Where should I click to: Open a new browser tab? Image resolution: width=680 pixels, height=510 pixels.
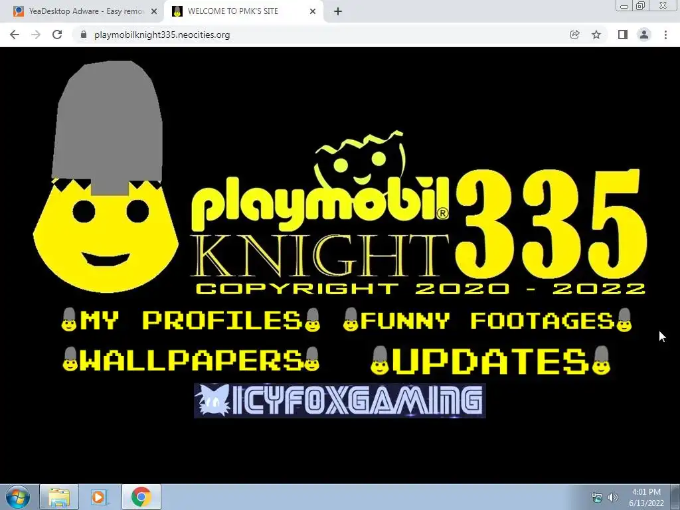(338, 11)
